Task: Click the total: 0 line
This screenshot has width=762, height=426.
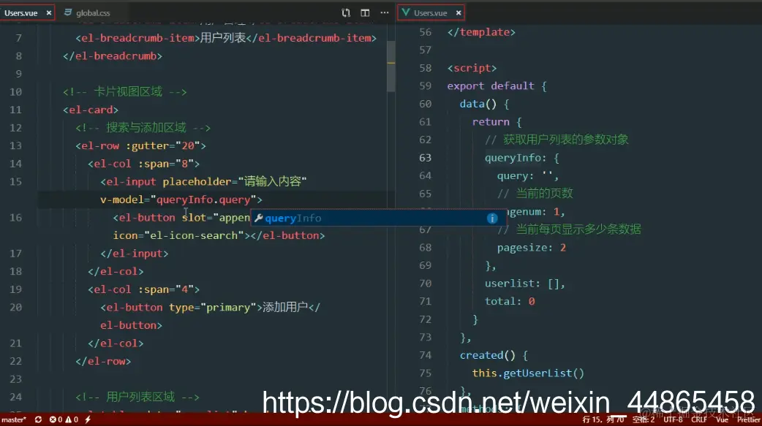Action: coord(510,302)
